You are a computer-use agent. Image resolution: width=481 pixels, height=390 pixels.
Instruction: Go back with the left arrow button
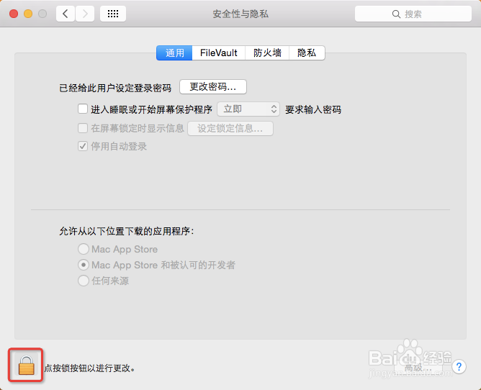click(x=66, y=14)
